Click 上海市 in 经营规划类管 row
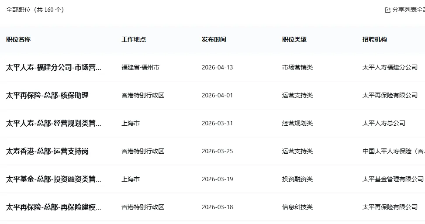This screenshot has height=224, width=425. tap(131, 123)
